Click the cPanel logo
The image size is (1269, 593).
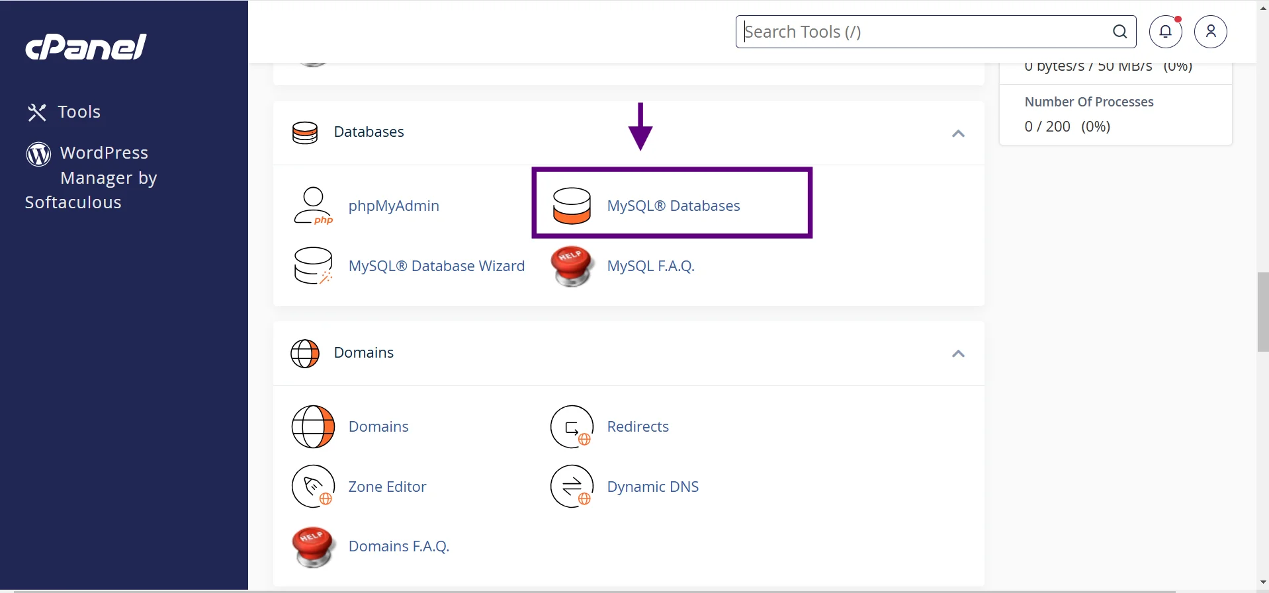point(86,47)
